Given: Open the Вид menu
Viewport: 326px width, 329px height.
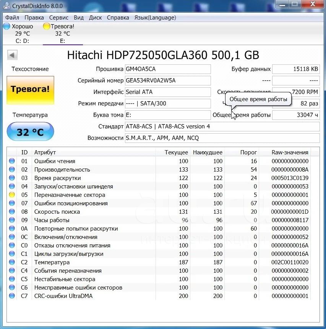Looking at the screenshot, I should [x=78, y=18].
